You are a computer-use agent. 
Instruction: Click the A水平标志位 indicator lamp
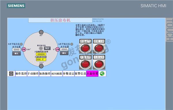[72, 44]
